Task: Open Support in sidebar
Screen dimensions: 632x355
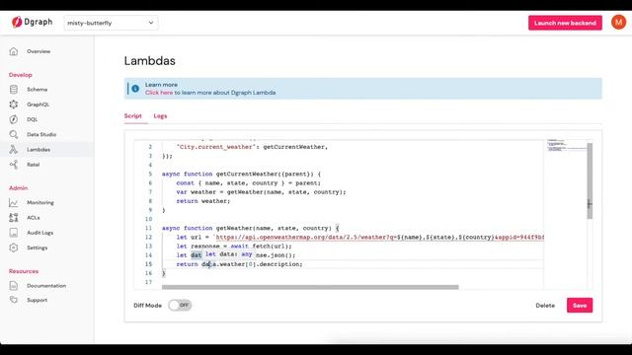Action: point(38,300)
